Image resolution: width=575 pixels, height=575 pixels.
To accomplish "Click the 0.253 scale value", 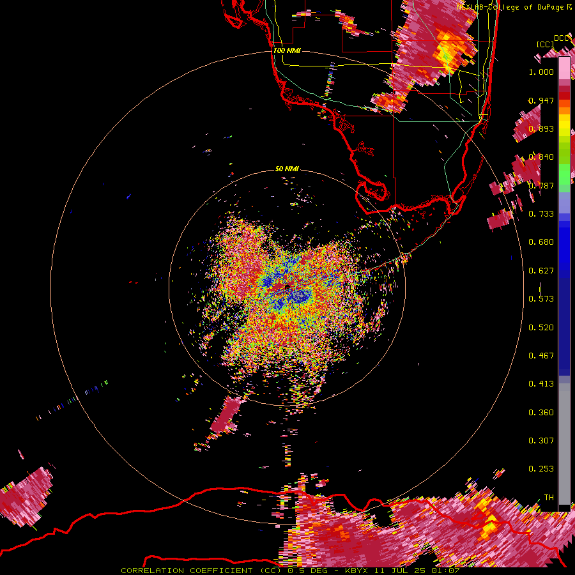I will tap(541, 469).
